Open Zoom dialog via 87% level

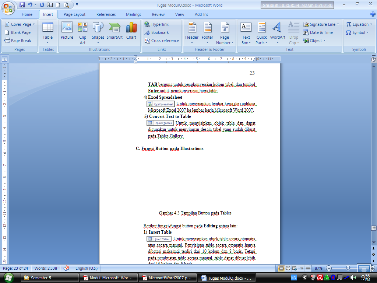click(x=318, y=268)
